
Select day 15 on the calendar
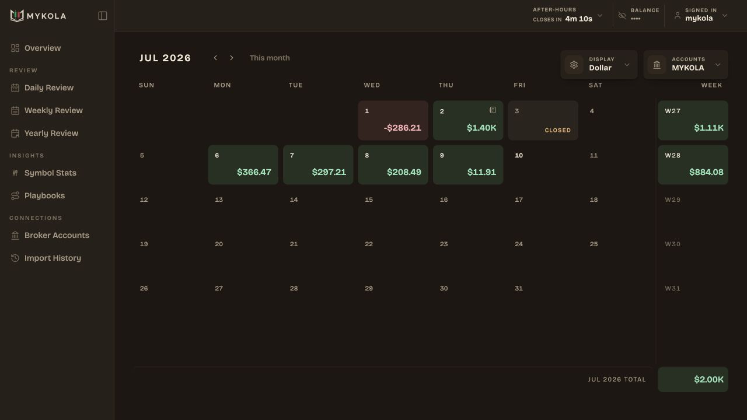click(369, 199)
